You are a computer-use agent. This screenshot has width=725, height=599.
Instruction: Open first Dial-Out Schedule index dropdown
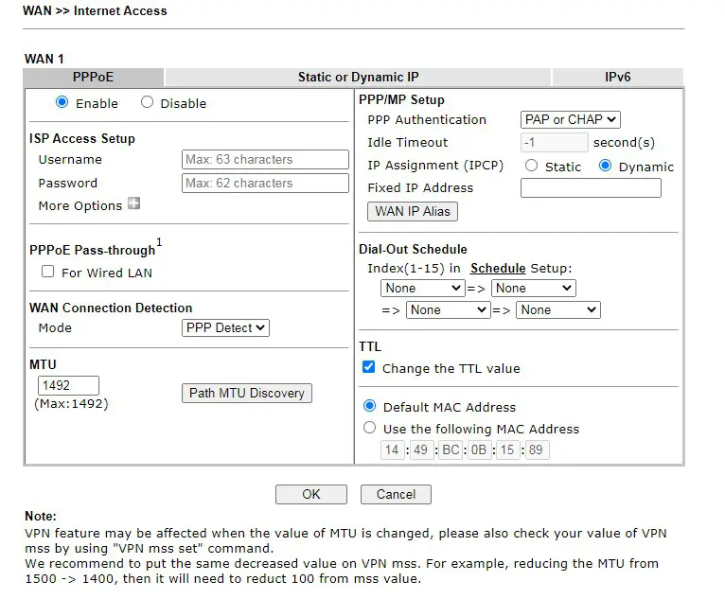click(x=421, y=288)
